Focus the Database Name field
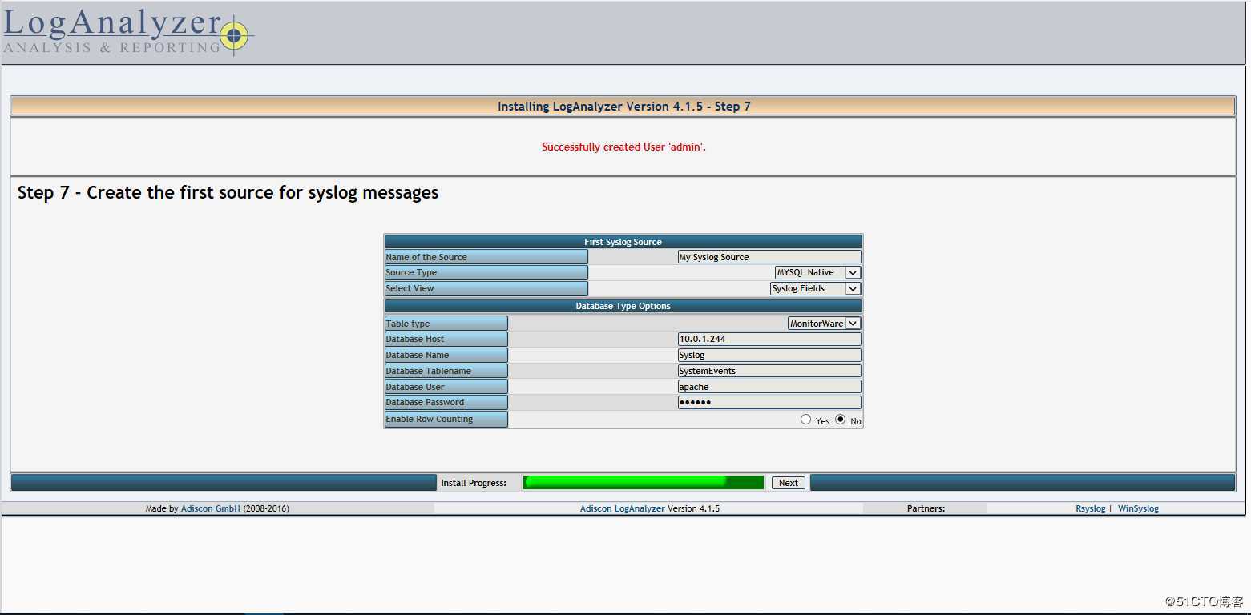This screenshot has width=1251, height=615. (769, 355)
